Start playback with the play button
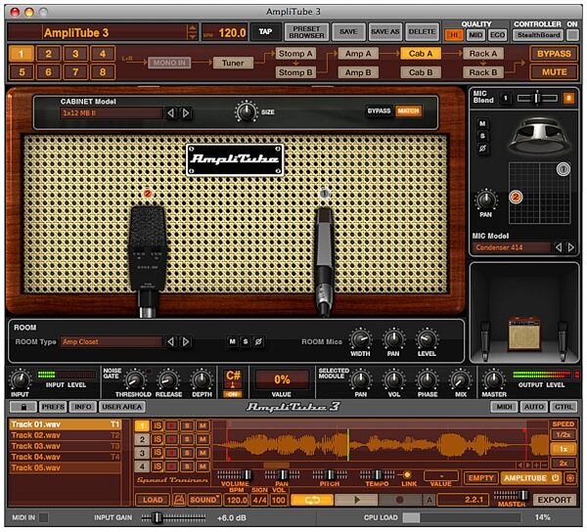 point(356,500)
